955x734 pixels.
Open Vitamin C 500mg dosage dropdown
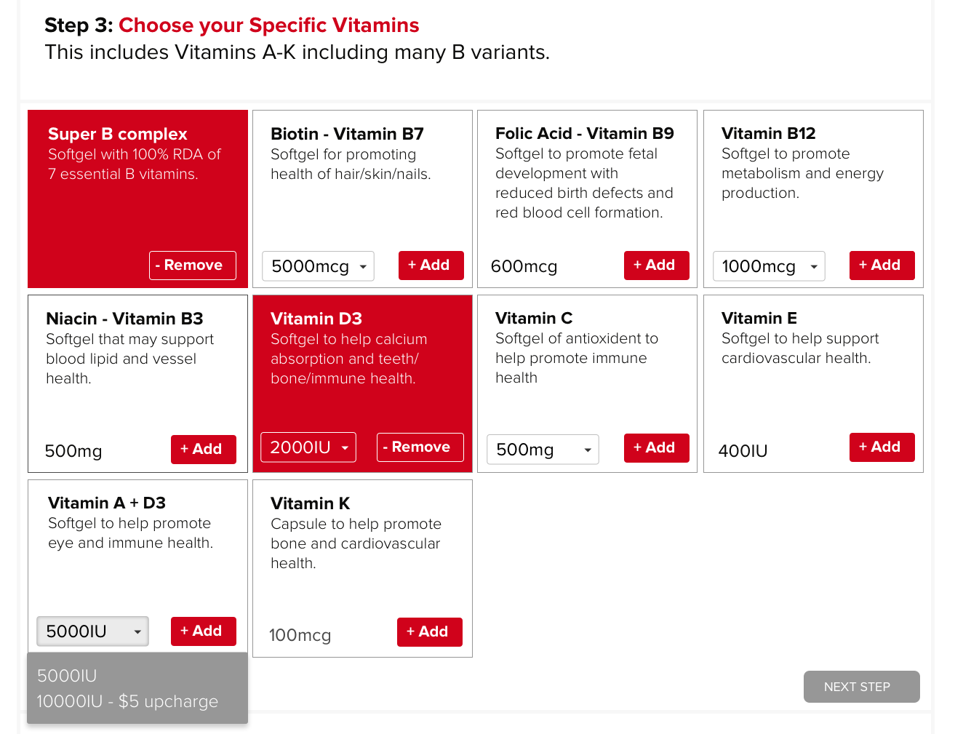543,450
